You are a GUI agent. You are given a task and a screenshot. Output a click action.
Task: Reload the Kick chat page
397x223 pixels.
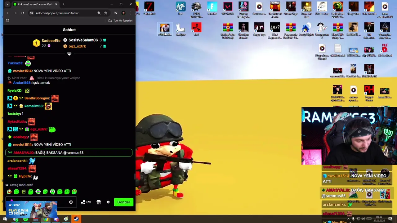coord(23,13)
